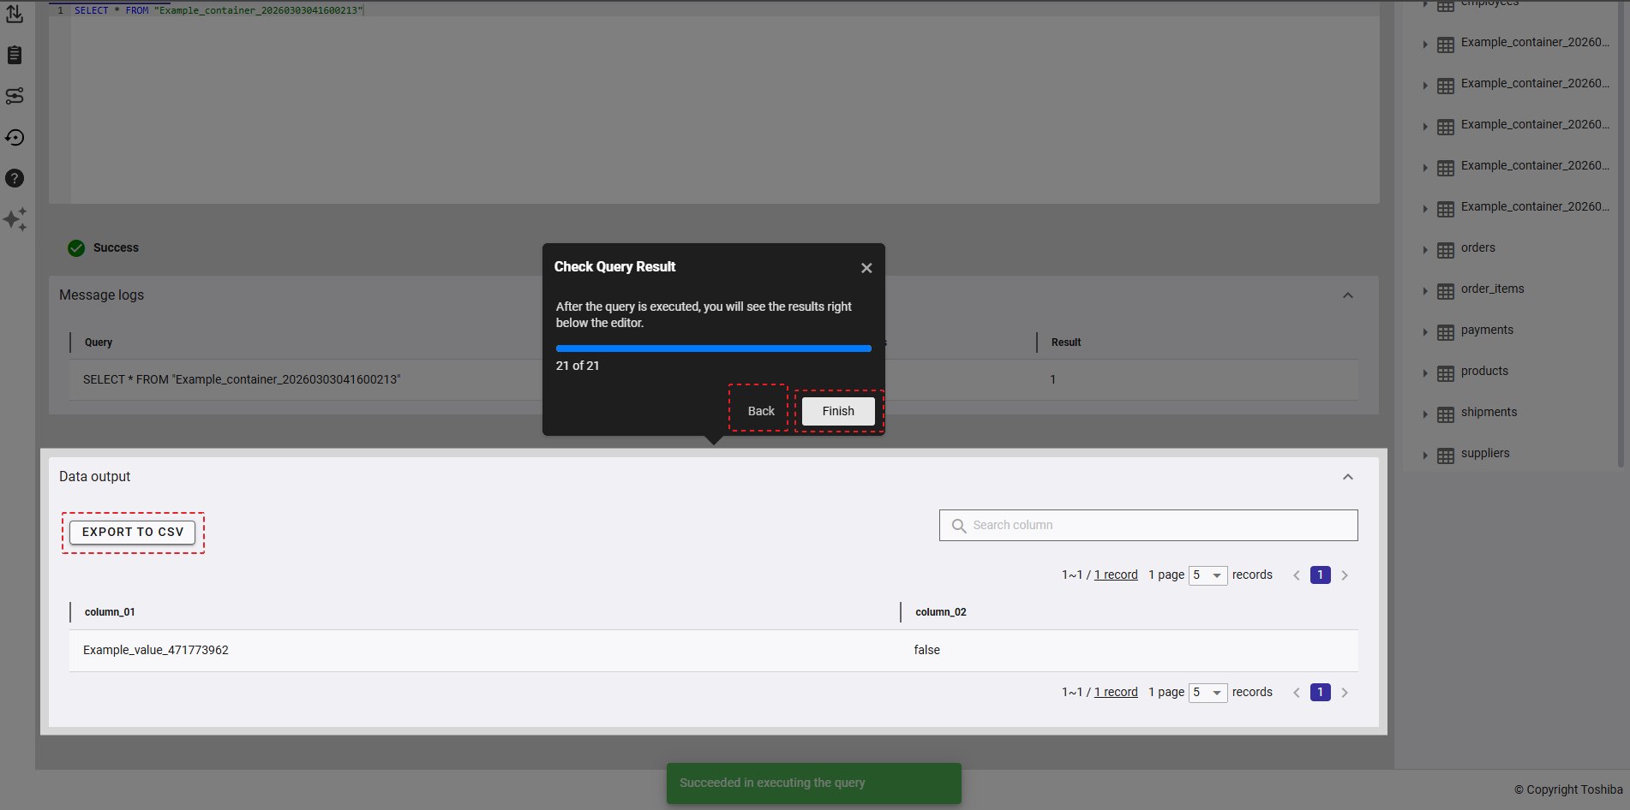Expand the payments table tree node
Screen dimensions: 1630x810
click(x=1425, y=332)
